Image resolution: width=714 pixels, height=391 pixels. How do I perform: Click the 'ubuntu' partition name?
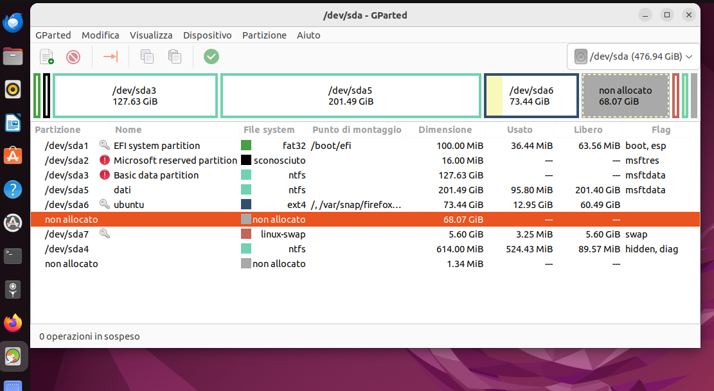129,205
